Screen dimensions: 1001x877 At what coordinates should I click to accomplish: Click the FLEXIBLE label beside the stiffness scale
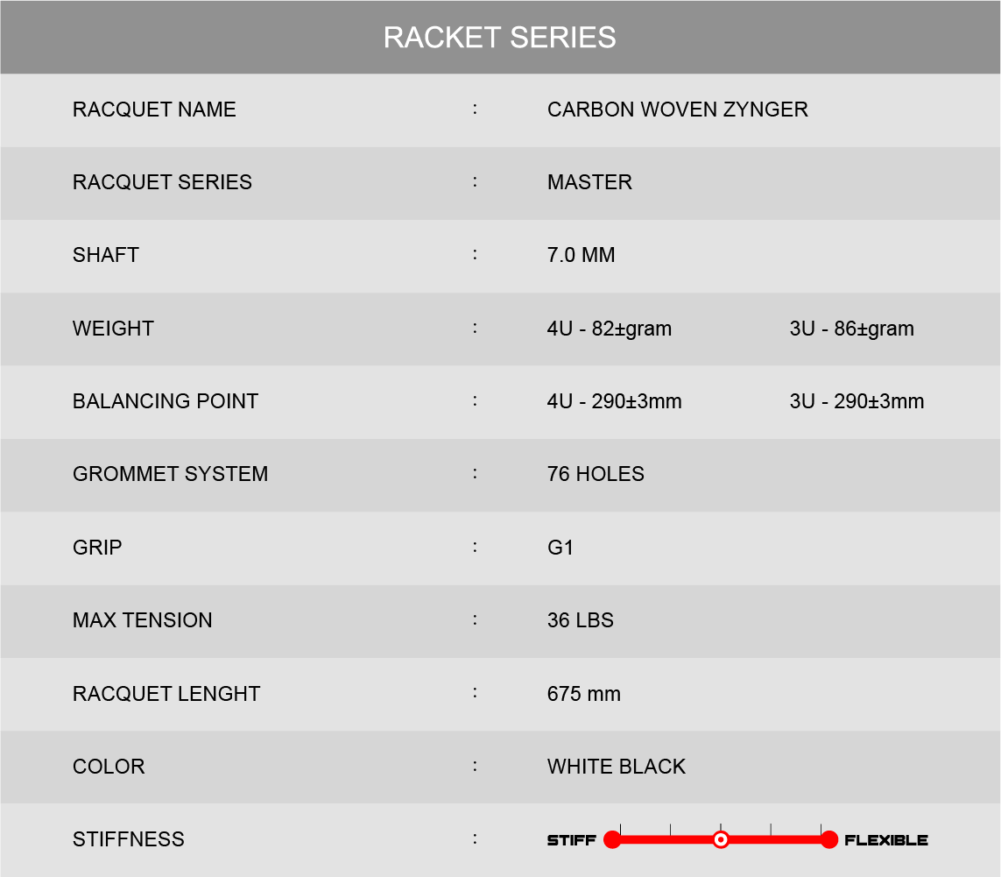pos(886,840)
